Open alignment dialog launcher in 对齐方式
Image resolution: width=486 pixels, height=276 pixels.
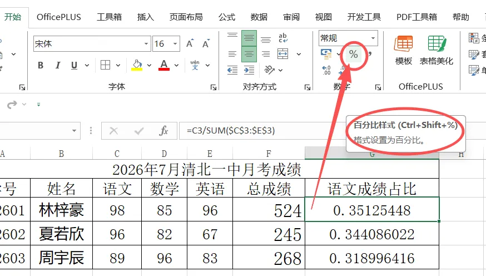coord(308,87)
